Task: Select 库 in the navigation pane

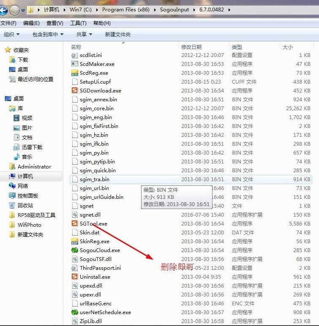Action: [16, 109]
